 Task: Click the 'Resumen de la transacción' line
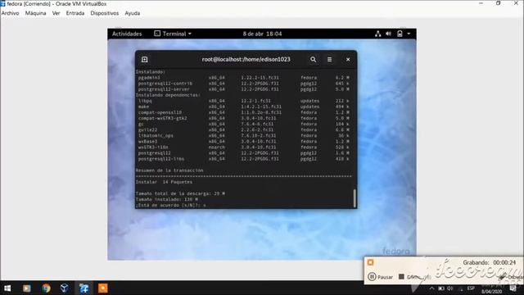coord(169,170)
